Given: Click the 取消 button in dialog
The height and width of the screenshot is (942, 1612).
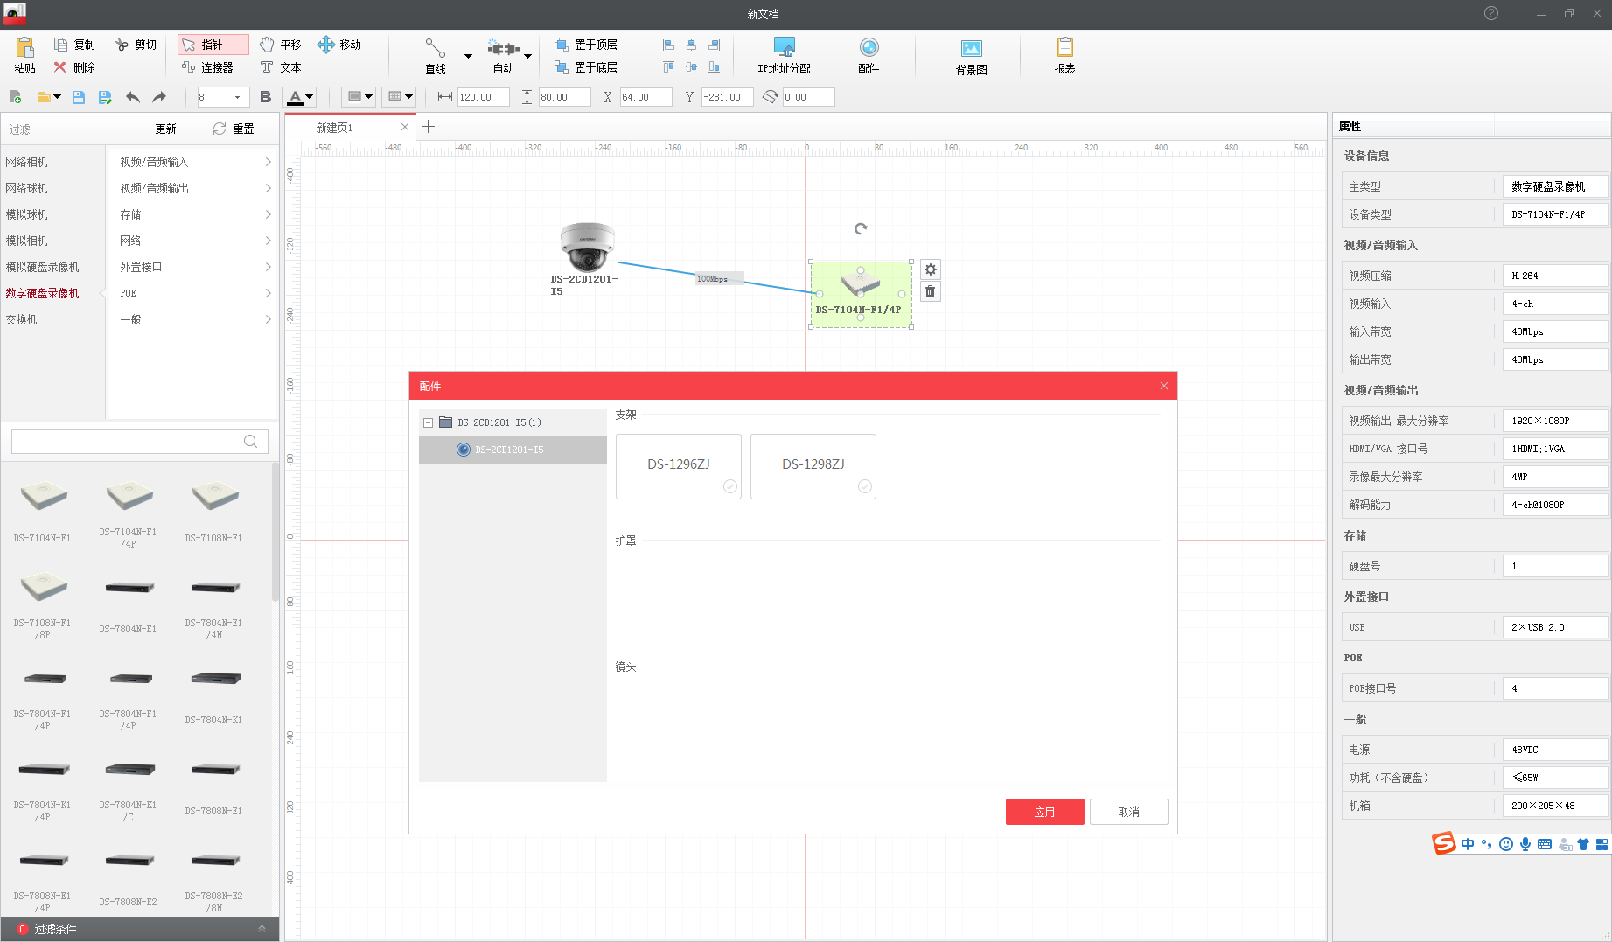Looking at the screenshot, I should (x=1128, y=812).
